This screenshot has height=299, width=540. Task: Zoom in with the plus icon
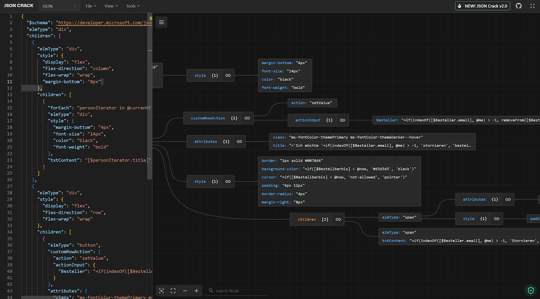pos(196,291)
